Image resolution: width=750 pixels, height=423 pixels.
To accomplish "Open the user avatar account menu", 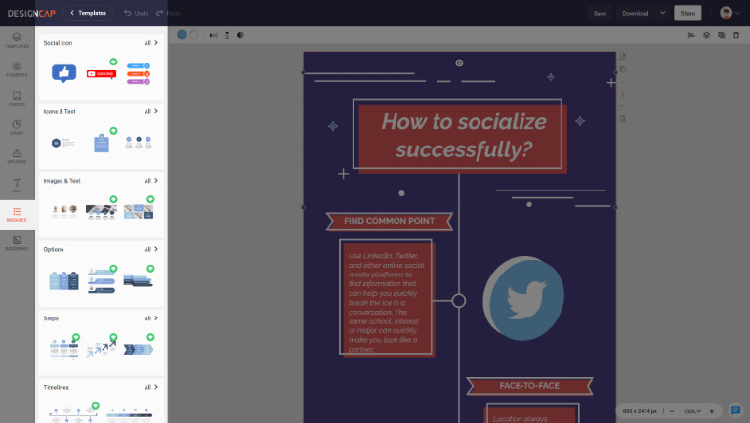I will tap(729, 13).
